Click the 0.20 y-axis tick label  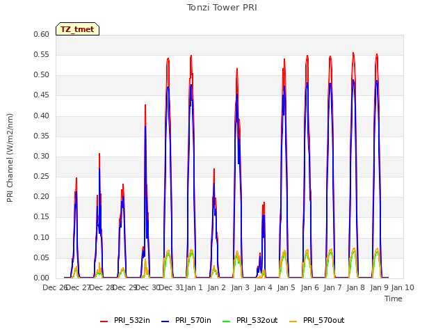(42, 196)
